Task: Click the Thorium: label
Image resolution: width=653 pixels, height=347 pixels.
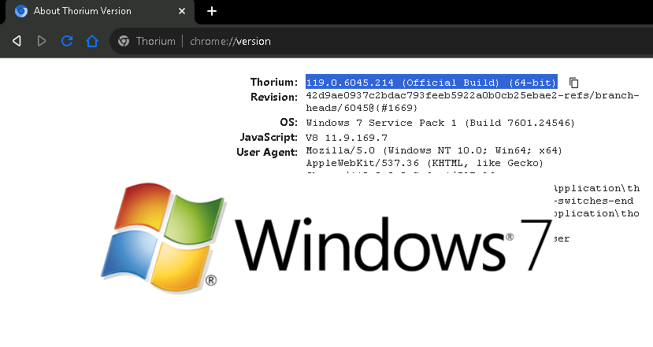Action: click(273, 82)
